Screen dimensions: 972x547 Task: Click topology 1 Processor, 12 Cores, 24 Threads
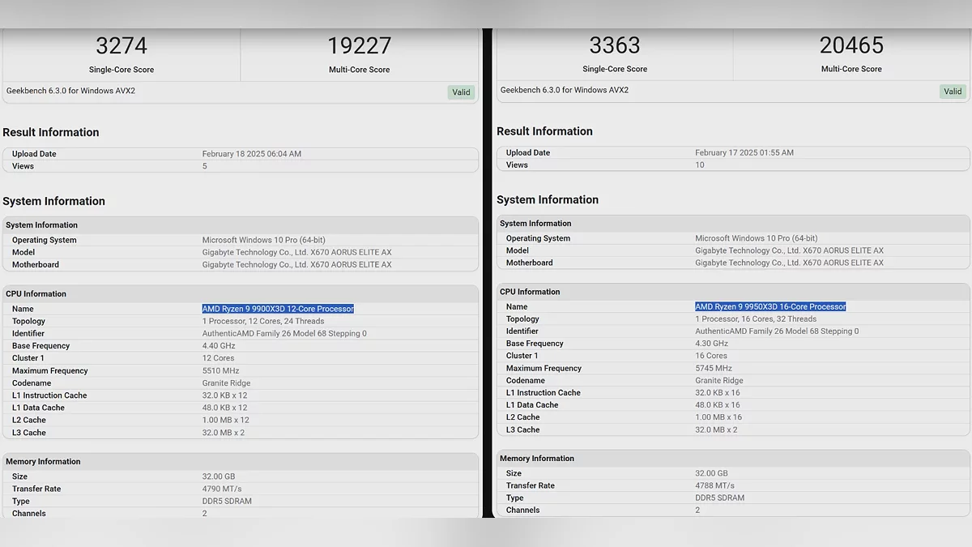(263, 321)
